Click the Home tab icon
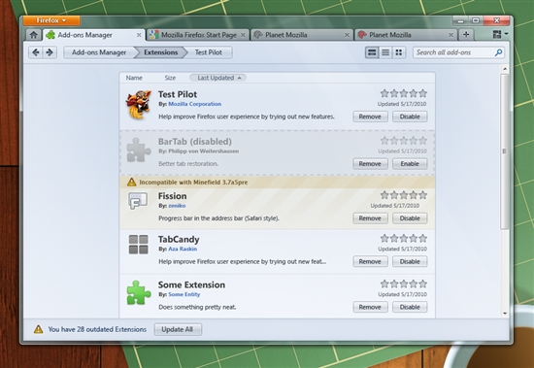534x368 pixels. coord(33,35)
